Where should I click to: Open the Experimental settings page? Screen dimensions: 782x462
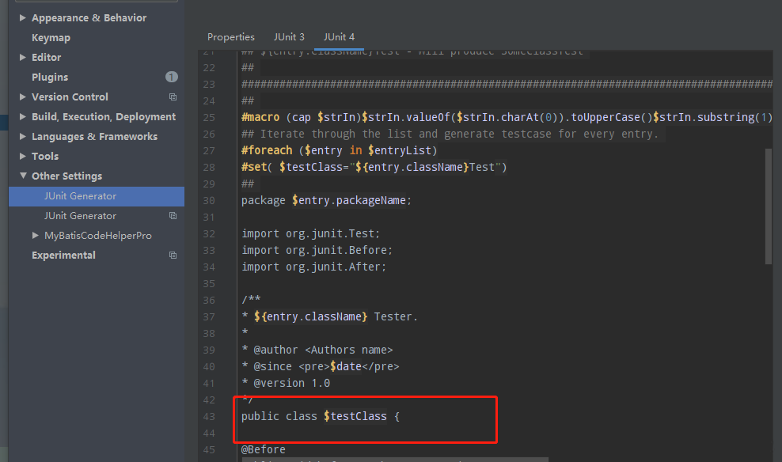click(63, 255)
